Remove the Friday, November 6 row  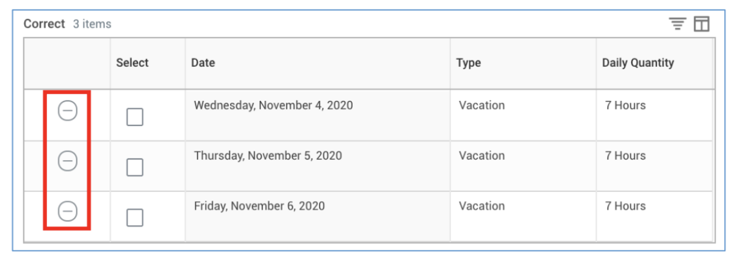(68, 211)
